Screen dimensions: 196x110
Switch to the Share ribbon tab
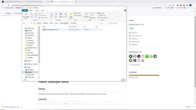pos(37,10)
